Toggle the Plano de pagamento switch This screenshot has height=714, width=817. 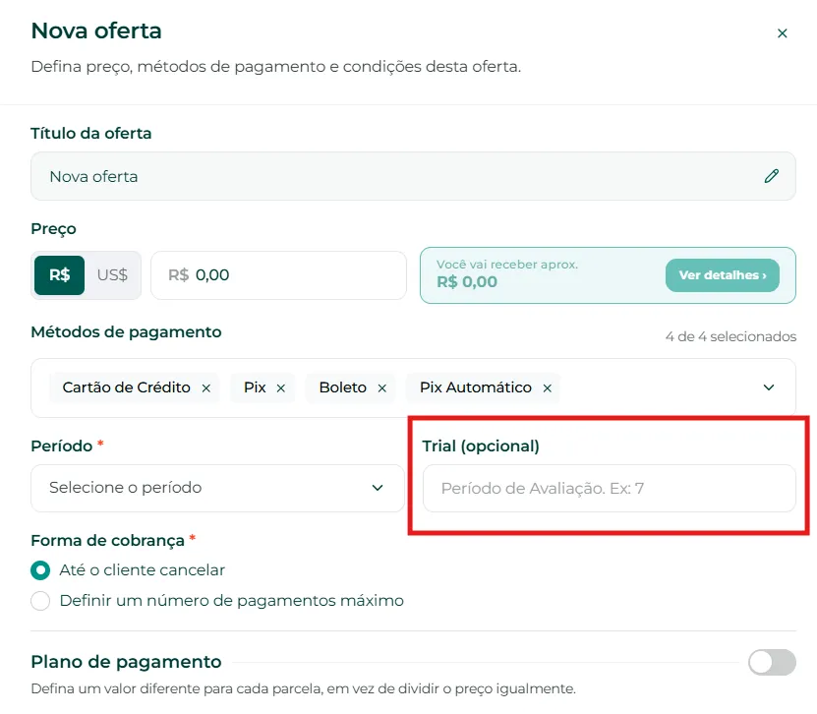(x=772, y=663)
